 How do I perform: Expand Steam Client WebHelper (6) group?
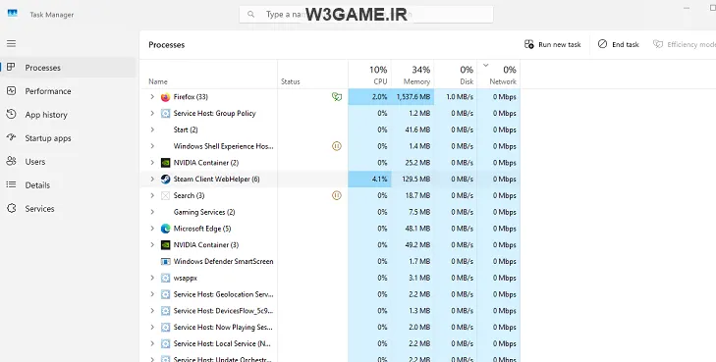click(152, 180)
